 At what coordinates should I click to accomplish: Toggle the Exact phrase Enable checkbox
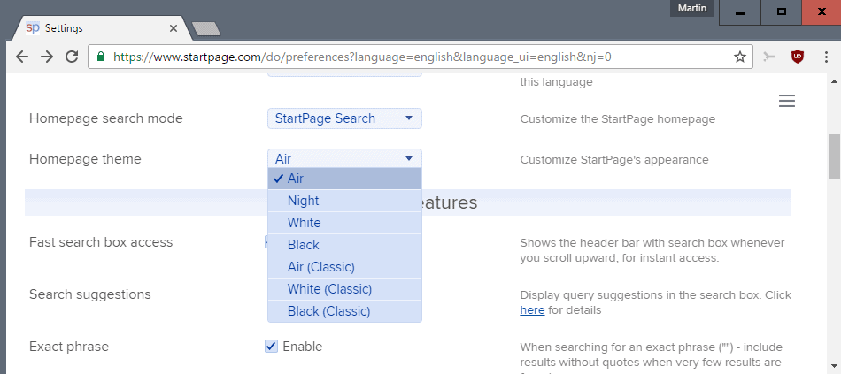pos(272,346)
